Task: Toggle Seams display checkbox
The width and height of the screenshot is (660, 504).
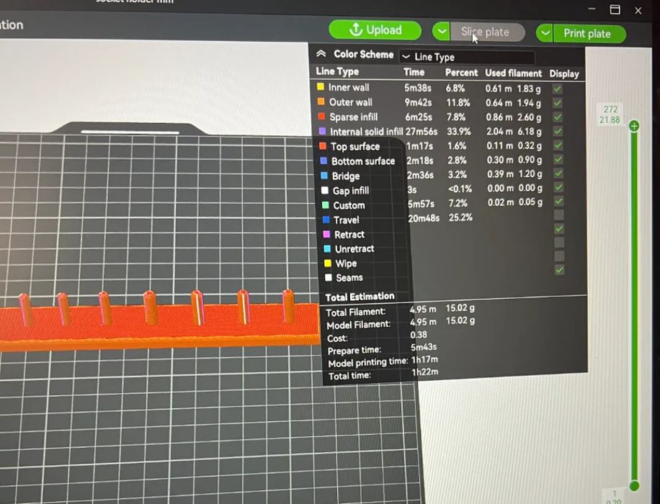Action: (559, 270)
